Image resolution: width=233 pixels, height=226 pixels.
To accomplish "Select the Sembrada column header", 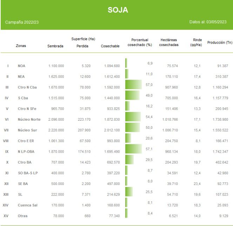I will [x=55, y=46].
